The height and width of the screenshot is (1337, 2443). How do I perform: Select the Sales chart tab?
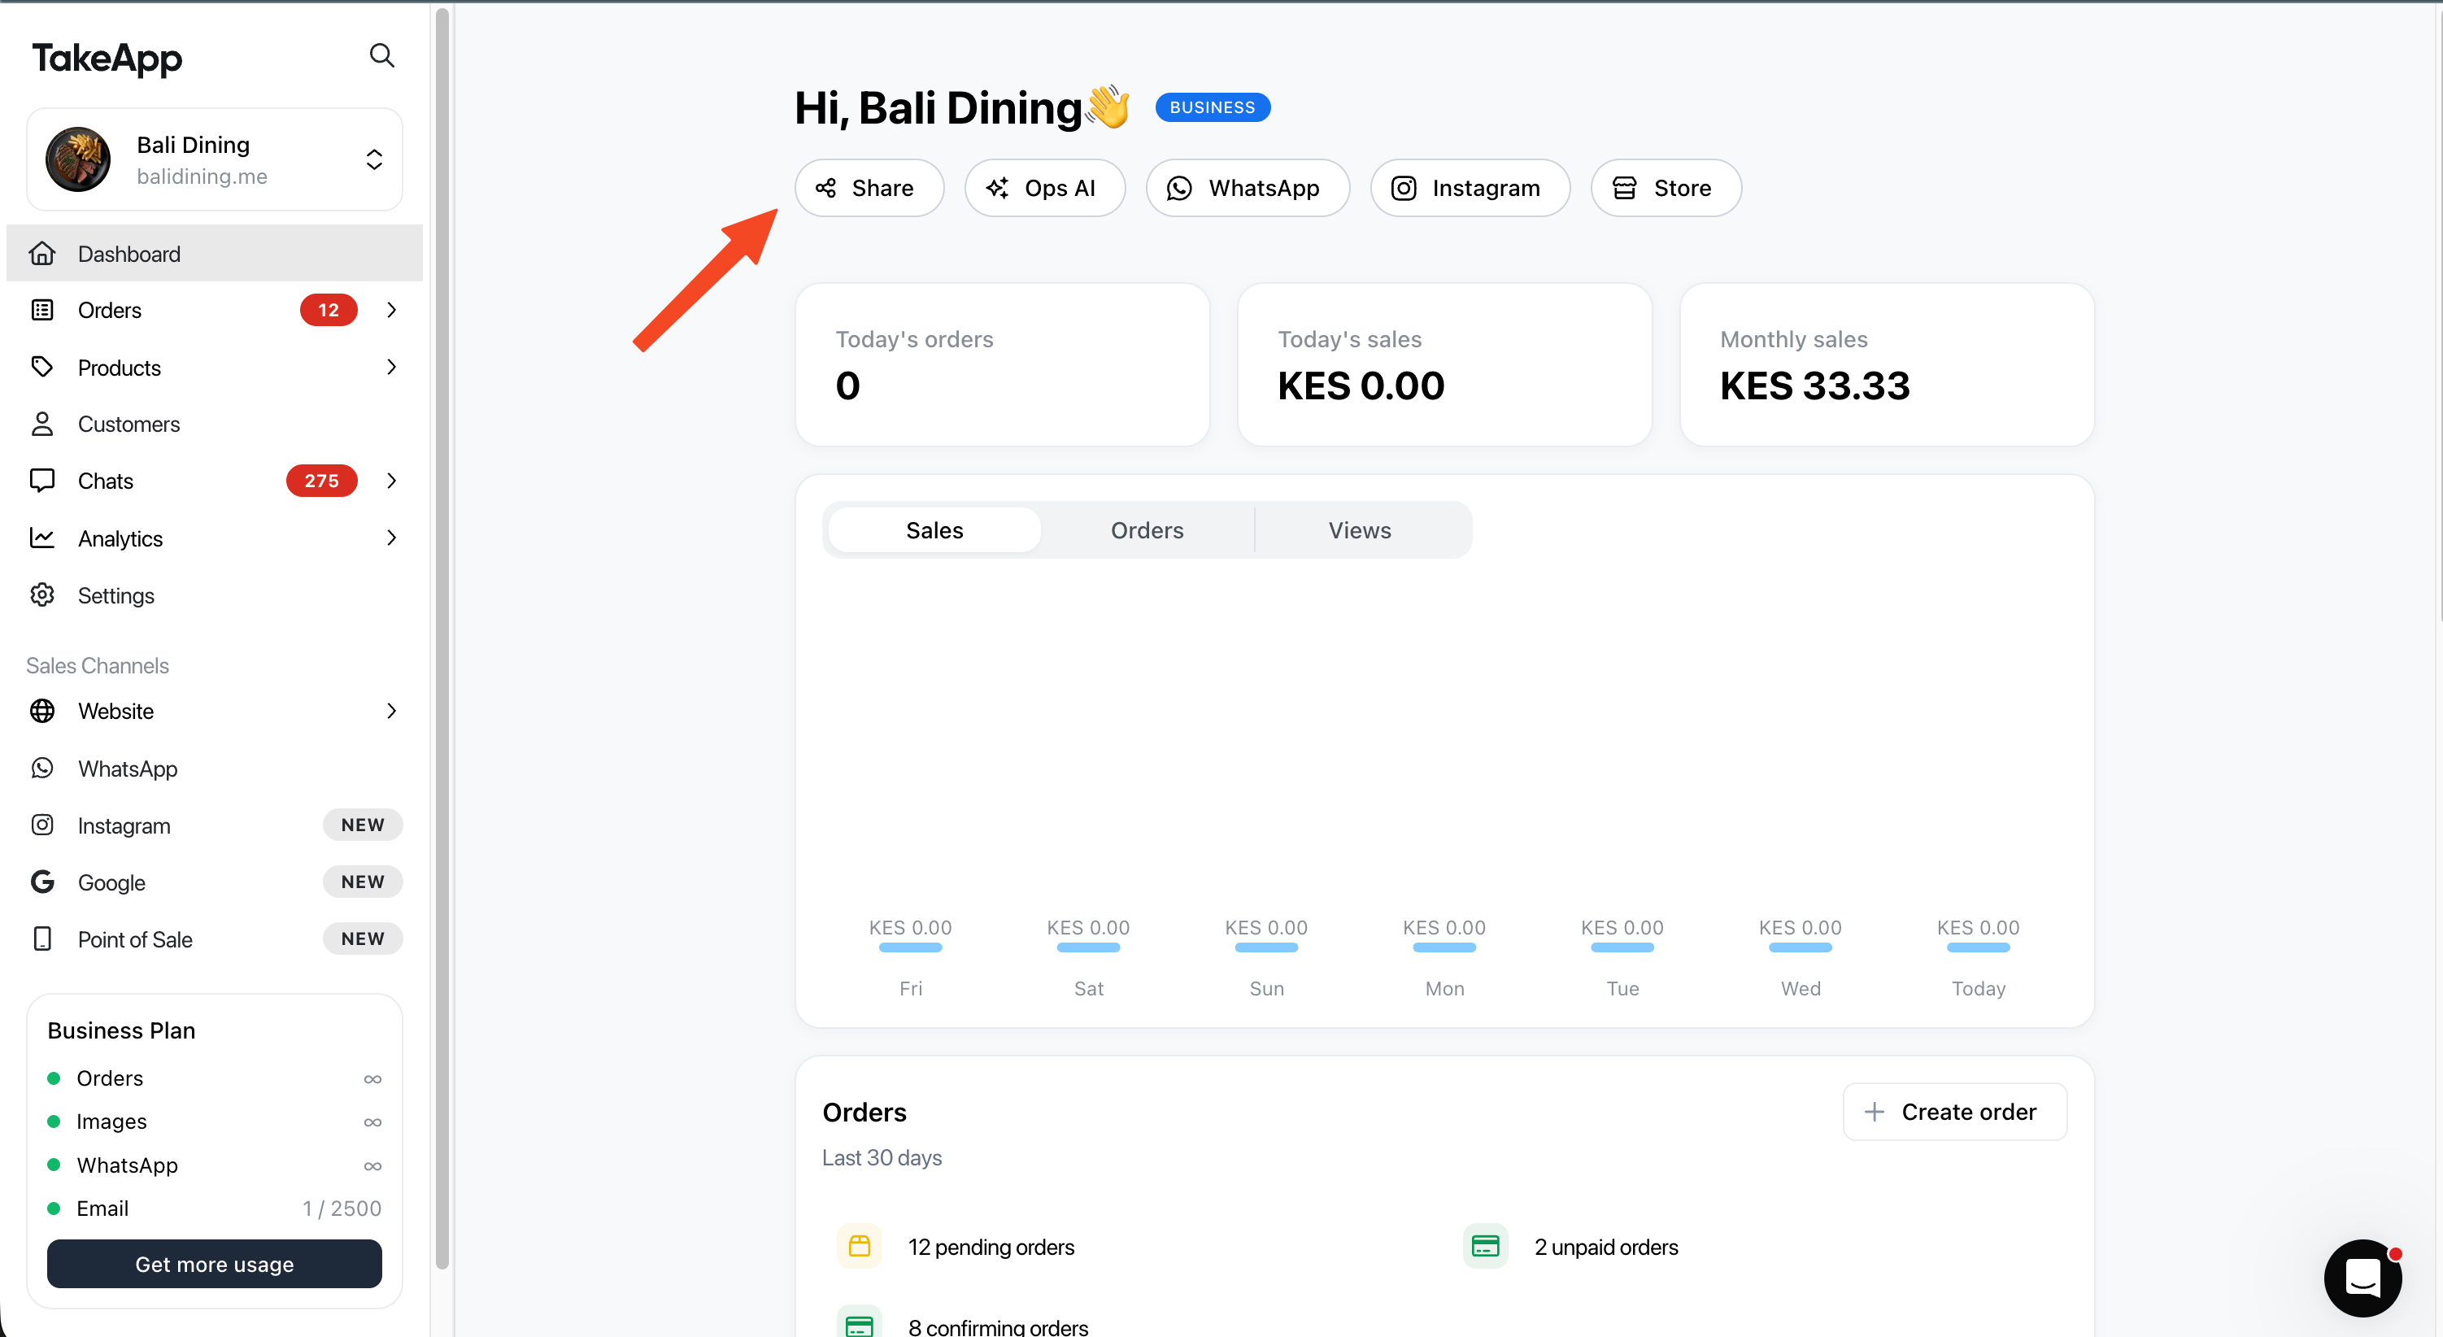pos(934,530)
